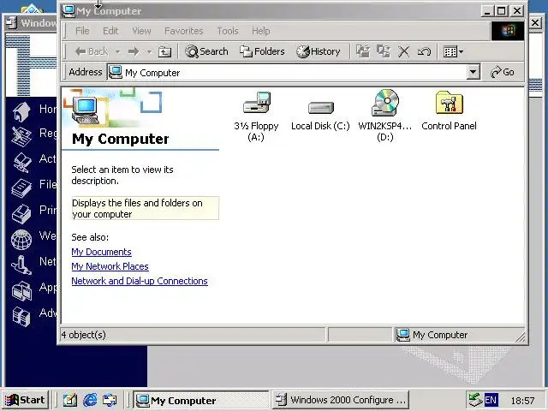The height and width of the screenshot is (411, 548).
Task: Click Print Server icon in Configure sidebar
Action: 21,213
